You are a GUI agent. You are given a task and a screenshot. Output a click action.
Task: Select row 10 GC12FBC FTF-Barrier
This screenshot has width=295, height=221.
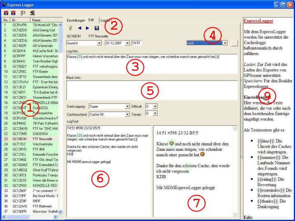pos(30,71)
